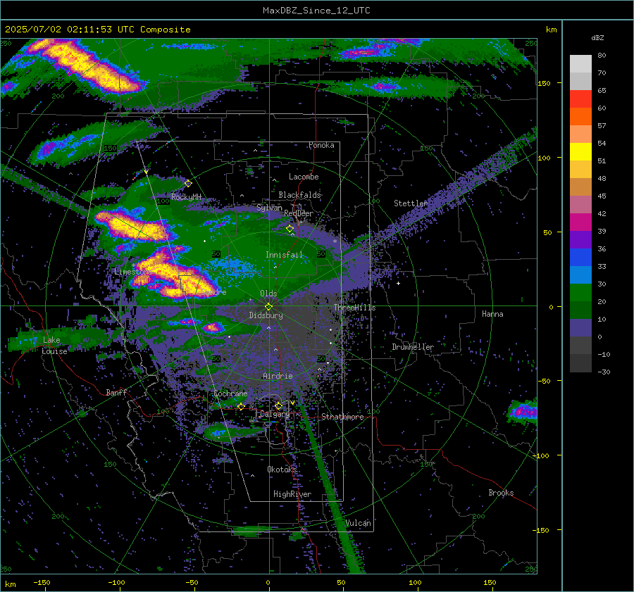This screenshot has height=592, width=634.
Task: Click the HighRiver label
Action: (x=292, y=494)
